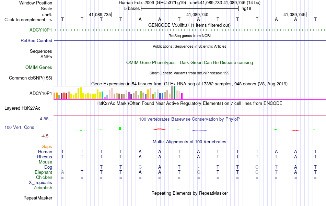Click the Scale track label
The image size is (326, 206).
(46, 9)
